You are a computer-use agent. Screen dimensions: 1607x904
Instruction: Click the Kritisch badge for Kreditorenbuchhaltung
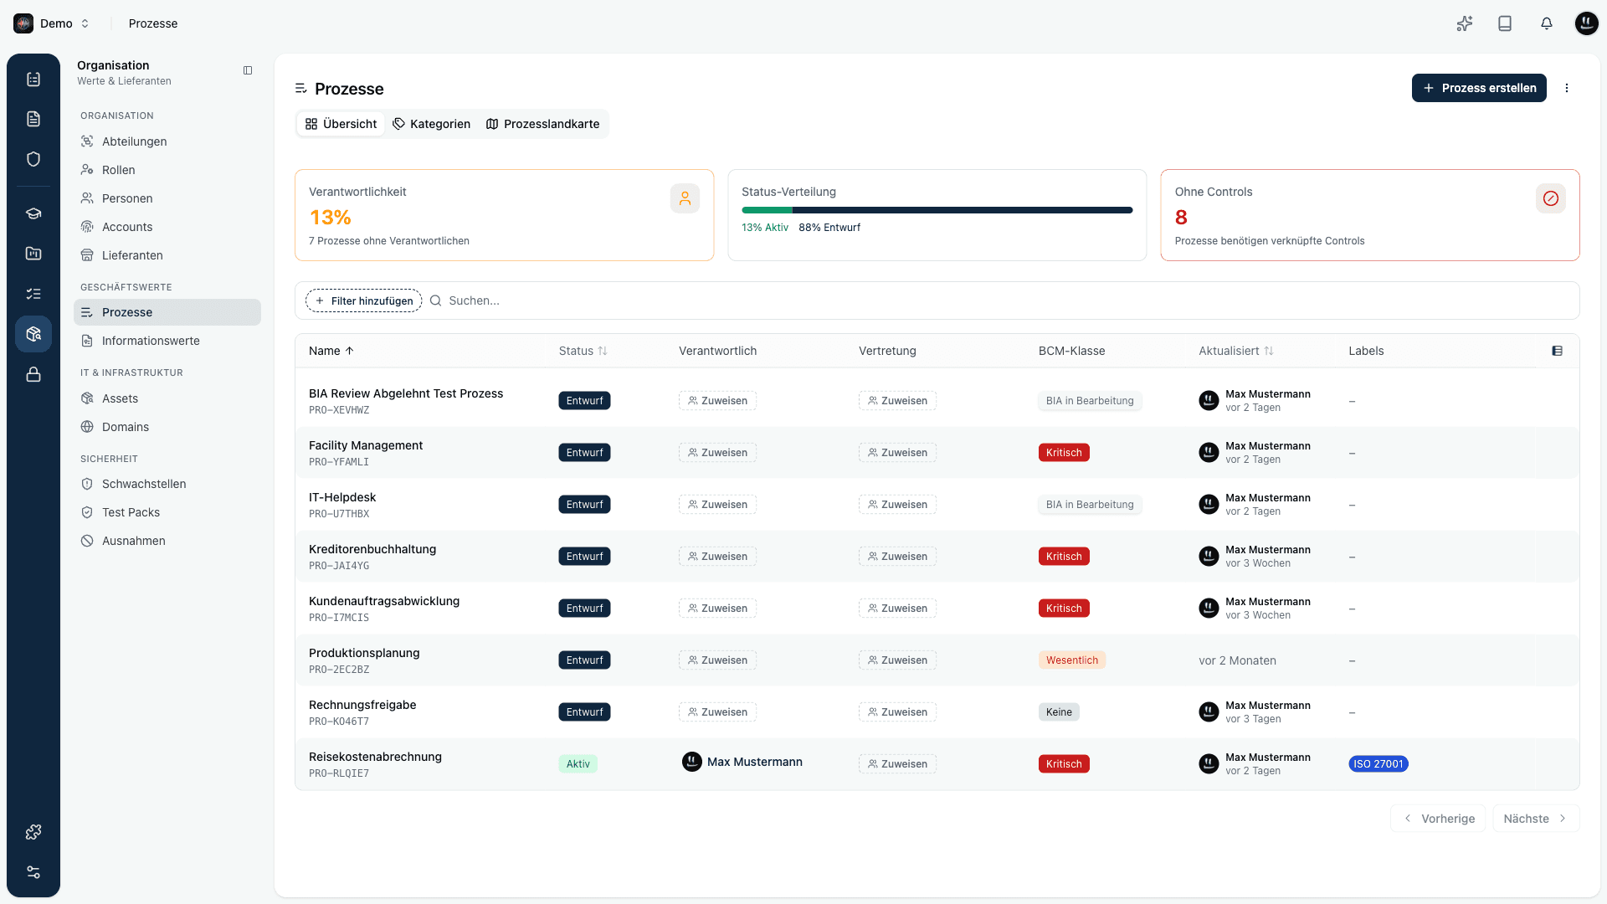click(1064, 557)
